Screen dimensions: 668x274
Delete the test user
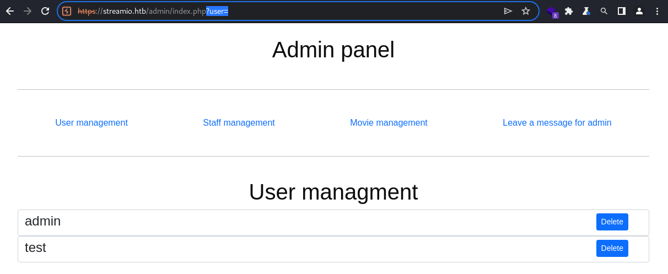coord(612,248)
